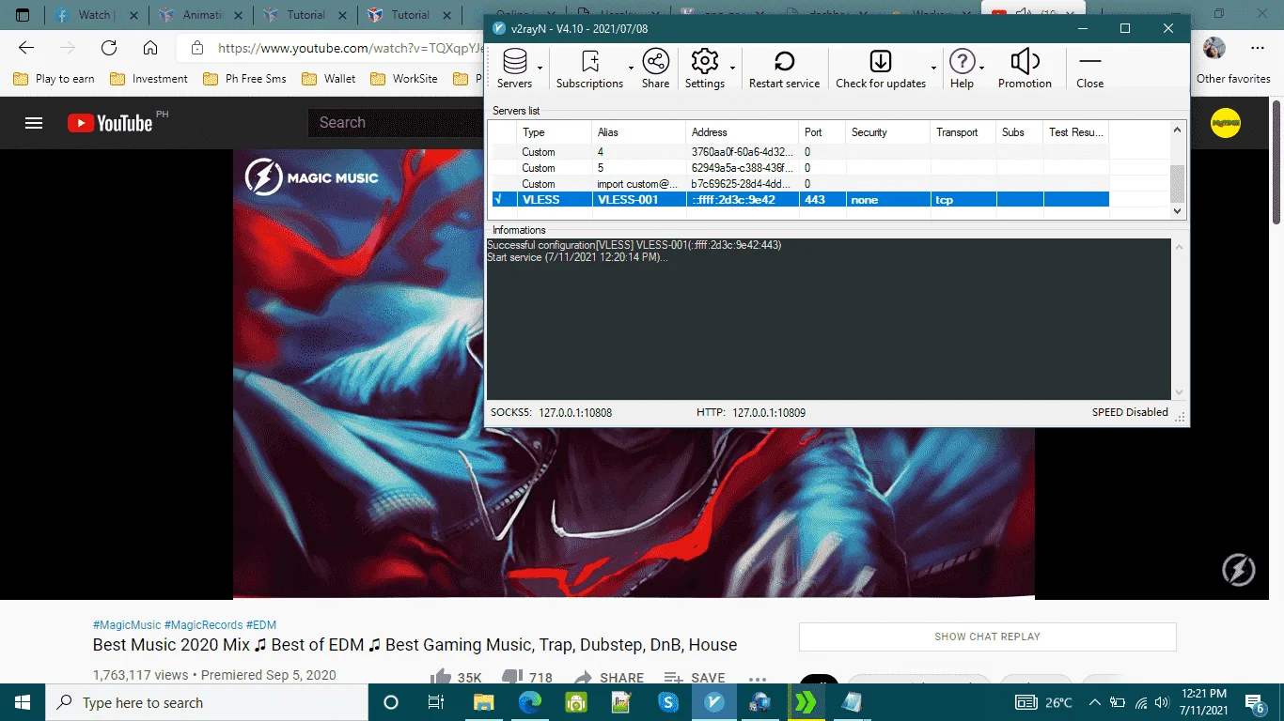
Task: Click the browser refresh icon
Action: [109, 48]
